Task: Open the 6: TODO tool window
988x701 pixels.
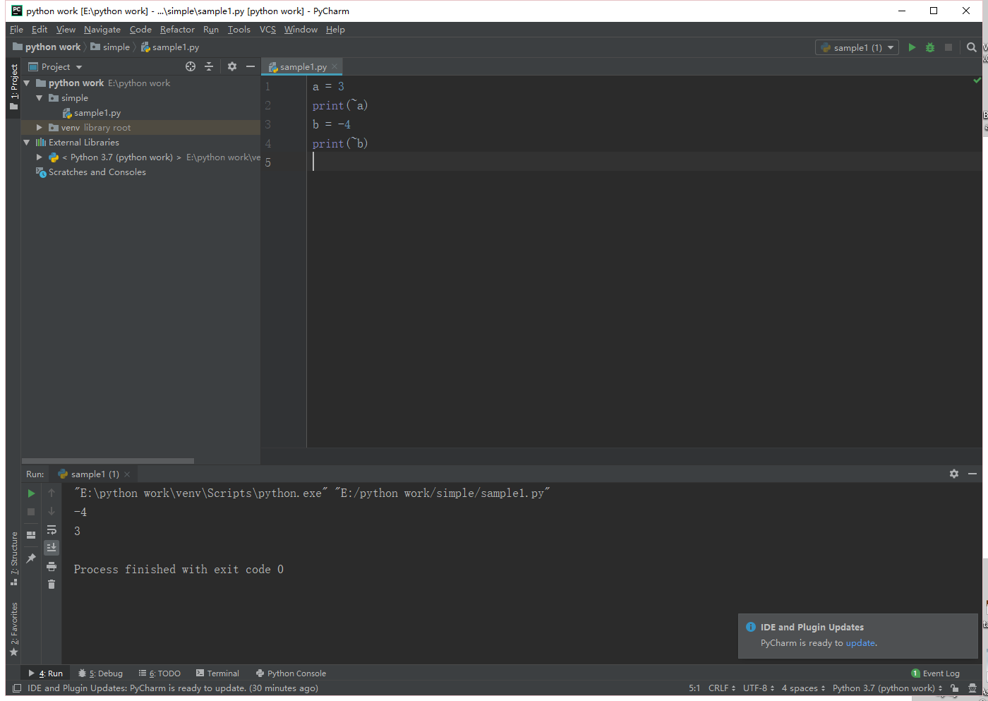Action: click(x=159, y=673)
